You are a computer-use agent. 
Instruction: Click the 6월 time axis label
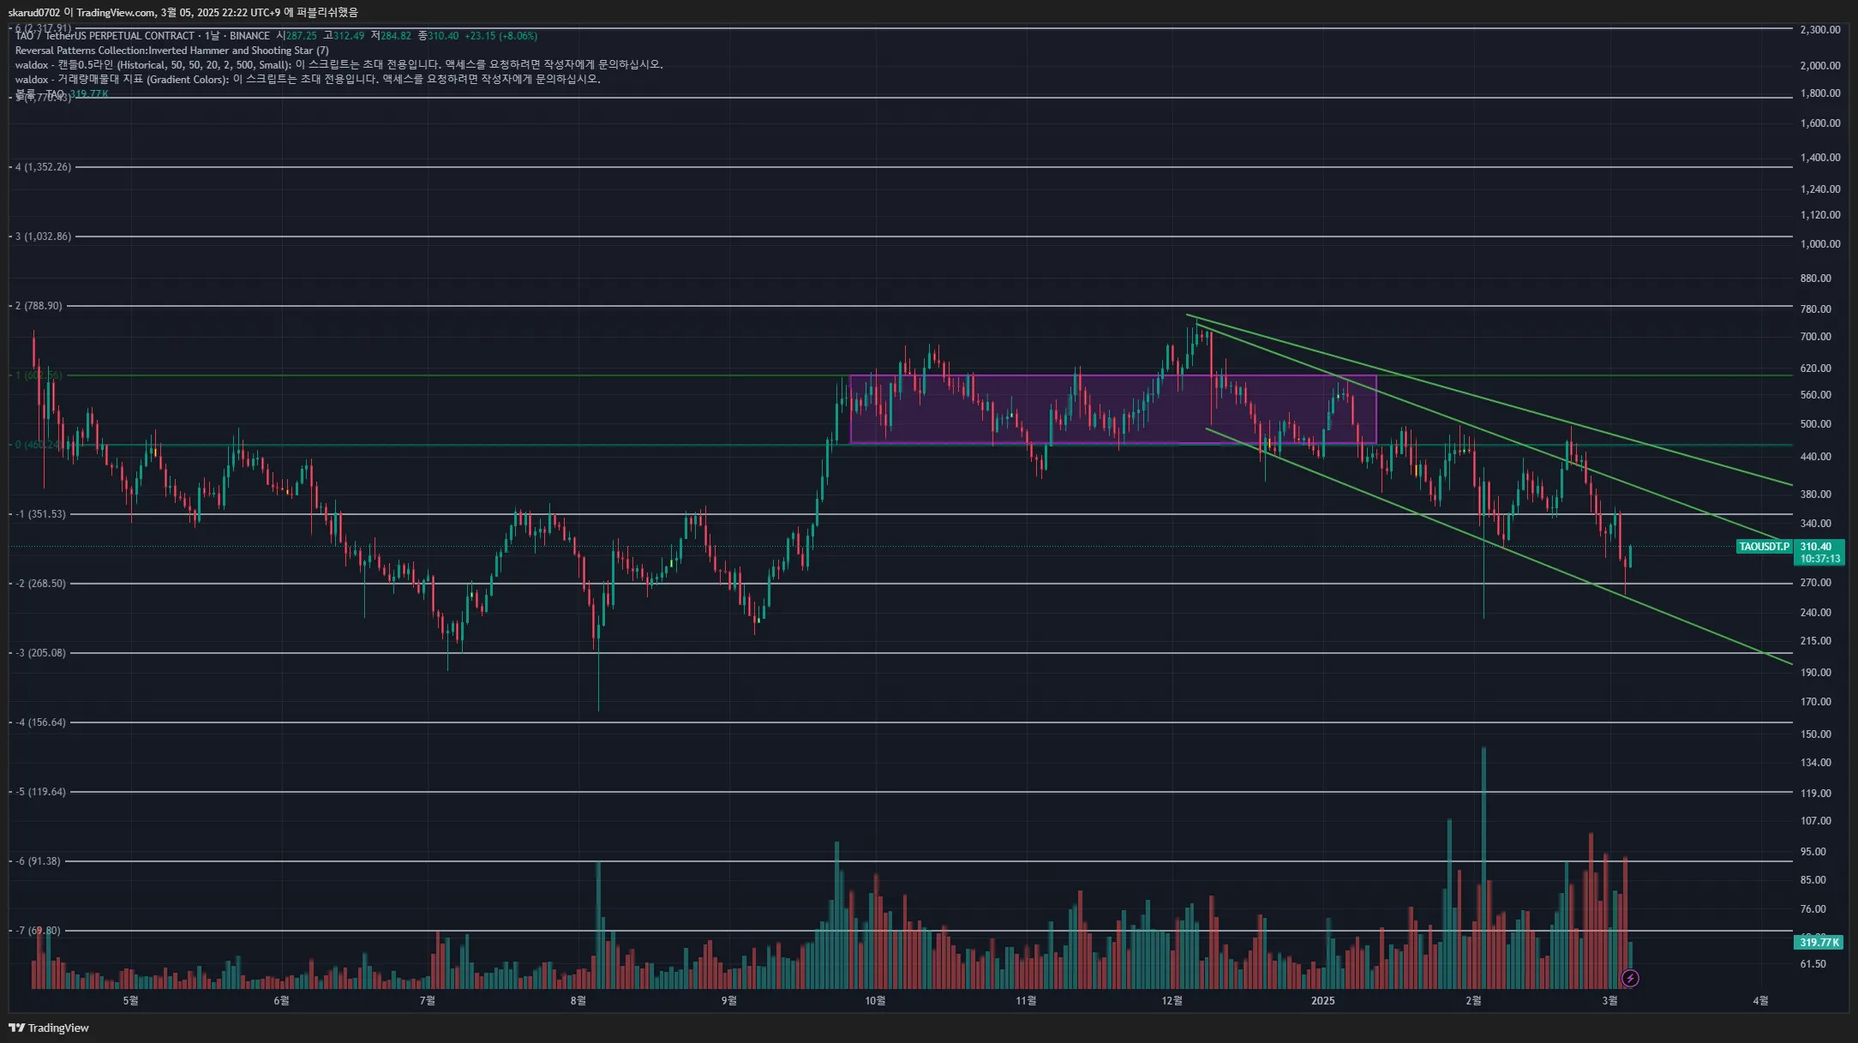click(281, 1001)
